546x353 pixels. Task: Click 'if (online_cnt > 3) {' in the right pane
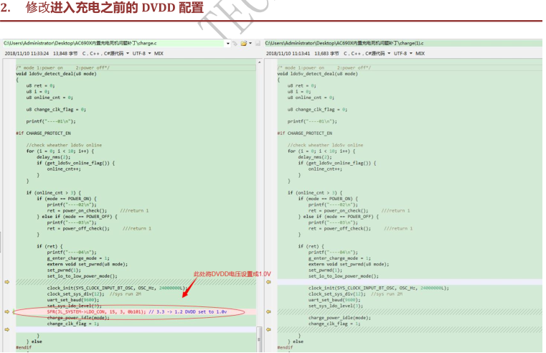pos(315,192)
